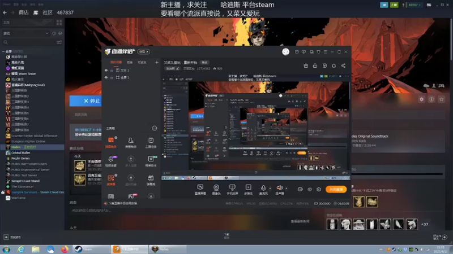Click the speaker icon in live companion
The image size is (453, 254).
279,188
